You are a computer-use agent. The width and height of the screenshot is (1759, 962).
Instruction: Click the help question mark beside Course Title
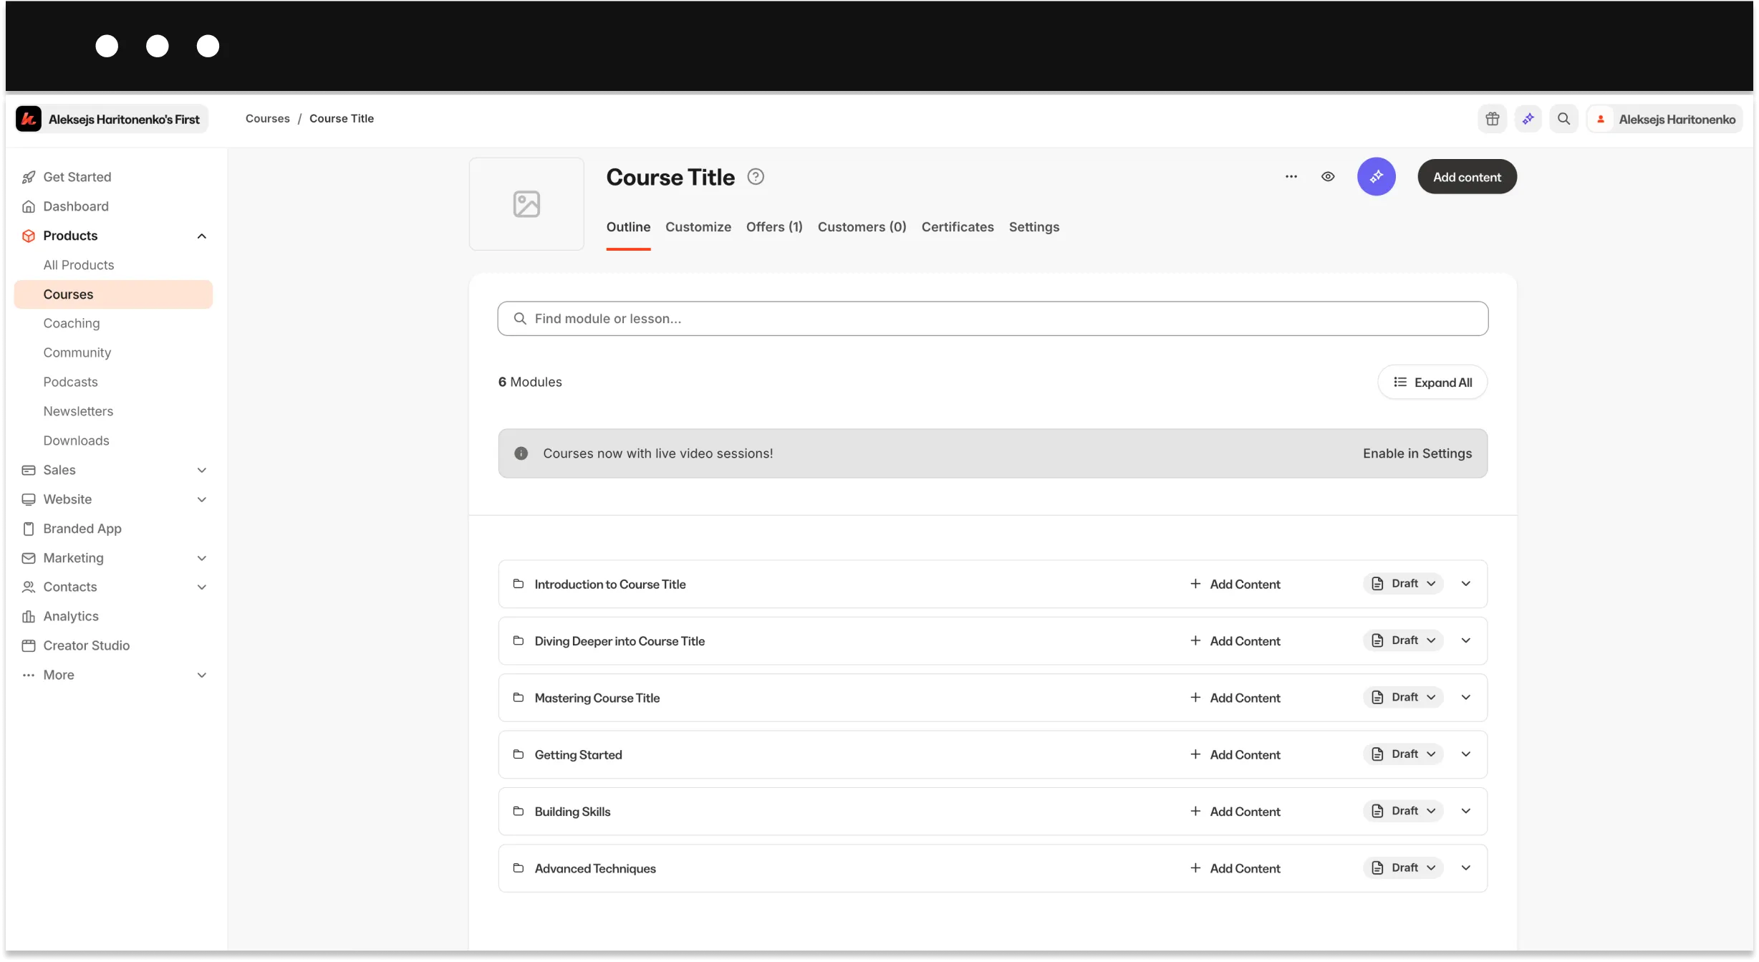(756, 176)
